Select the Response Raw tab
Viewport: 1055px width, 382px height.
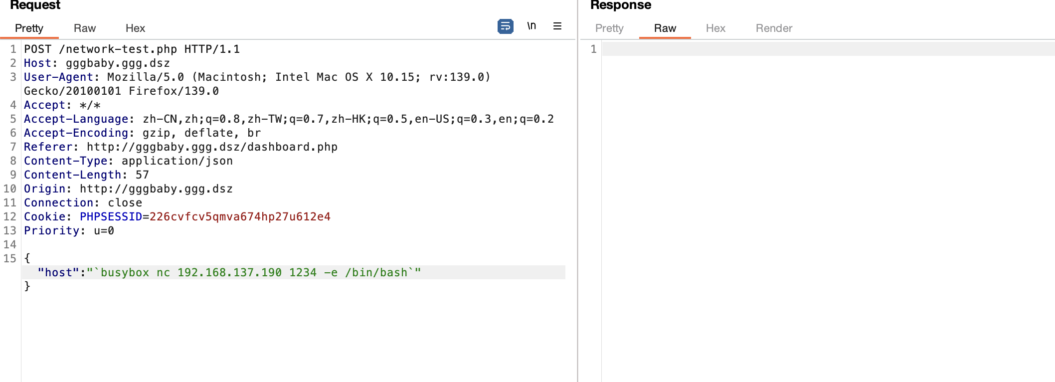coord(665,28)
